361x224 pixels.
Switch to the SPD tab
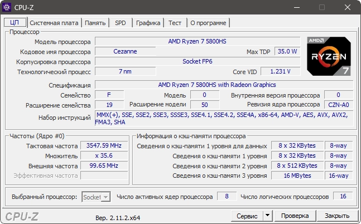click(x=121, y=23)
